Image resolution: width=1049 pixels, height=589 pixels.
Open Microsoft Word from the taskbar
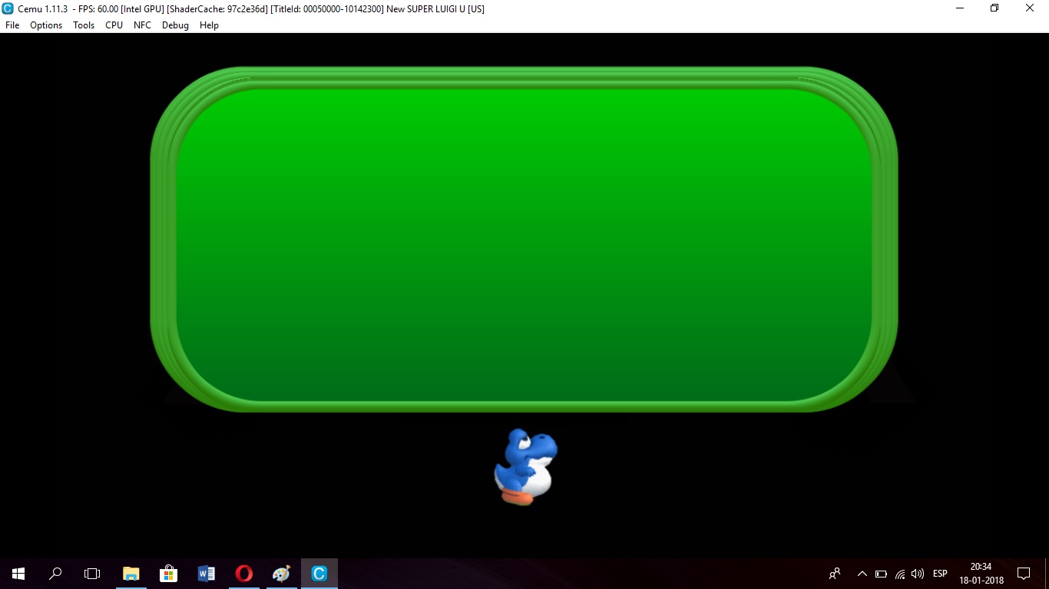206,574
